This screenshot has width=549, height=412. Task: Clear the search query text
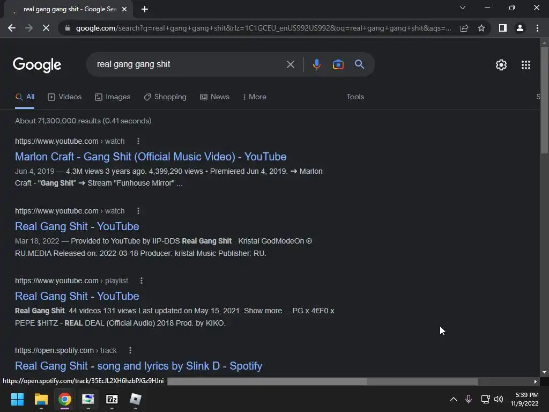pyautogui.click(x=290, y=64)
